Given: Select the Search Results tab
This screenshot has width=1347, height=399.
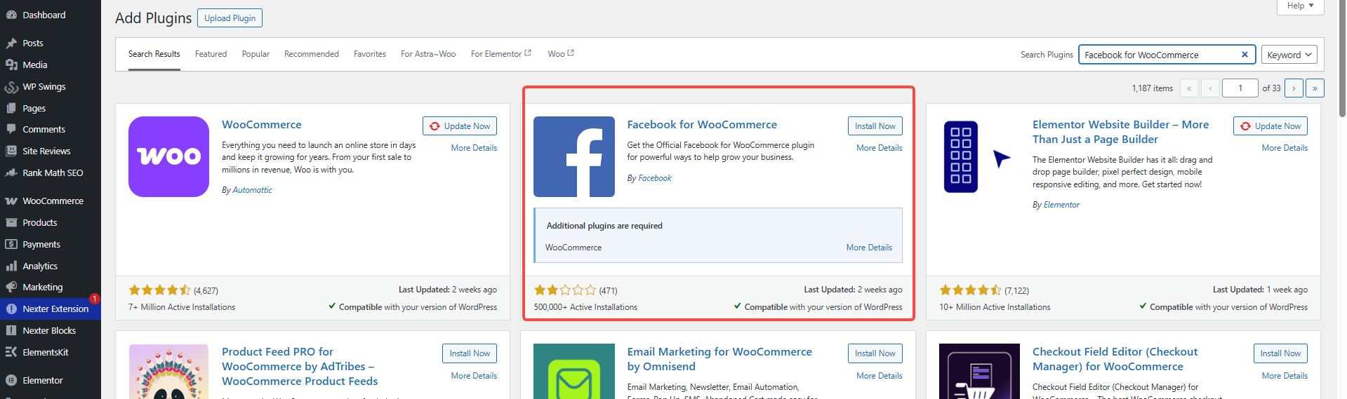Looking at the screenshot, I should tap(154, 54).
